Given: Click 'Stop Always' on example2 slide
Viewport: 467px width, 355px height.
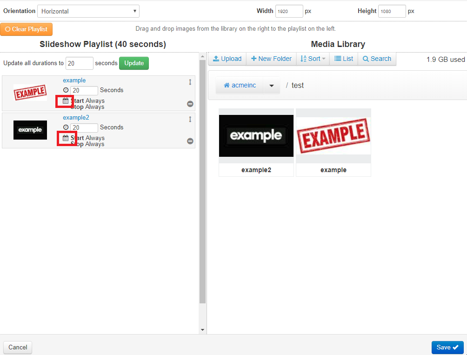Looking at the screenshot, I should click(87, 144).
